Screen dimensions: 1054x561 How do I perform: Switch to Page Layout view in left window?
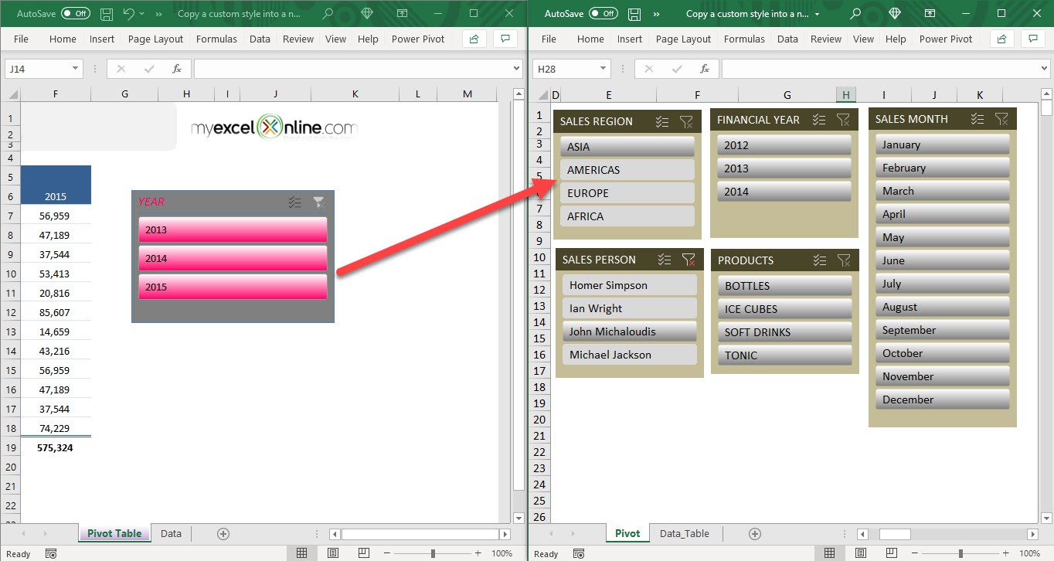pos(332,553)
